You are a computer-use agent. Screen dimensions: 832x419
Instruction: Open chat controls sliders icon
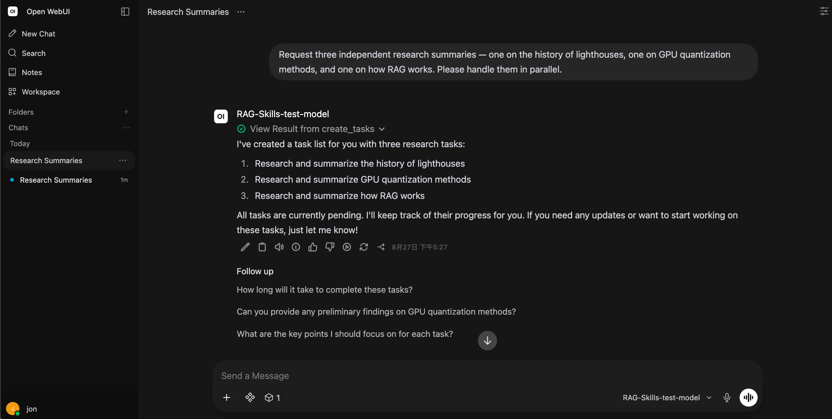pyautogui.click(x=824, y=11)
